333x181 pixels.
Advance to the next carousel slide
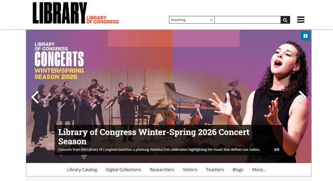coord(303,97)
